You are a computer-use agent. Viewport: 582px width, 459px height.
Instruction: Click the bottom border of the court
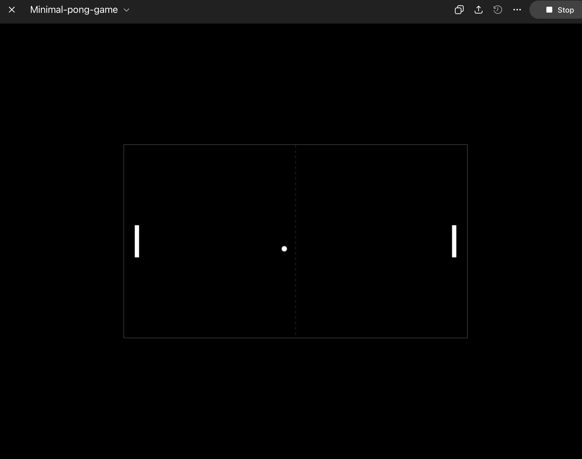coord(215,338)
